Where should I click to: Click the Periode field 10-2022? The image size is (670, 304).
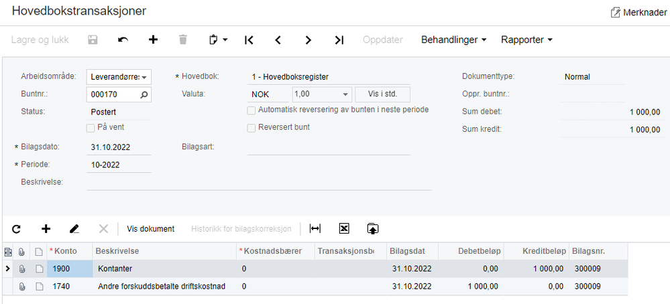click(x=119, y=165)
